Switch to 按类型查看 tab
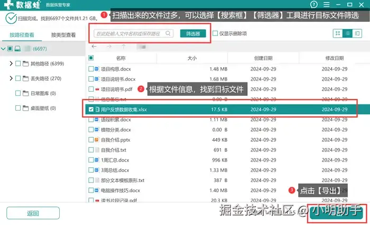This screenshot has width=370, height=225. point(63,35)
